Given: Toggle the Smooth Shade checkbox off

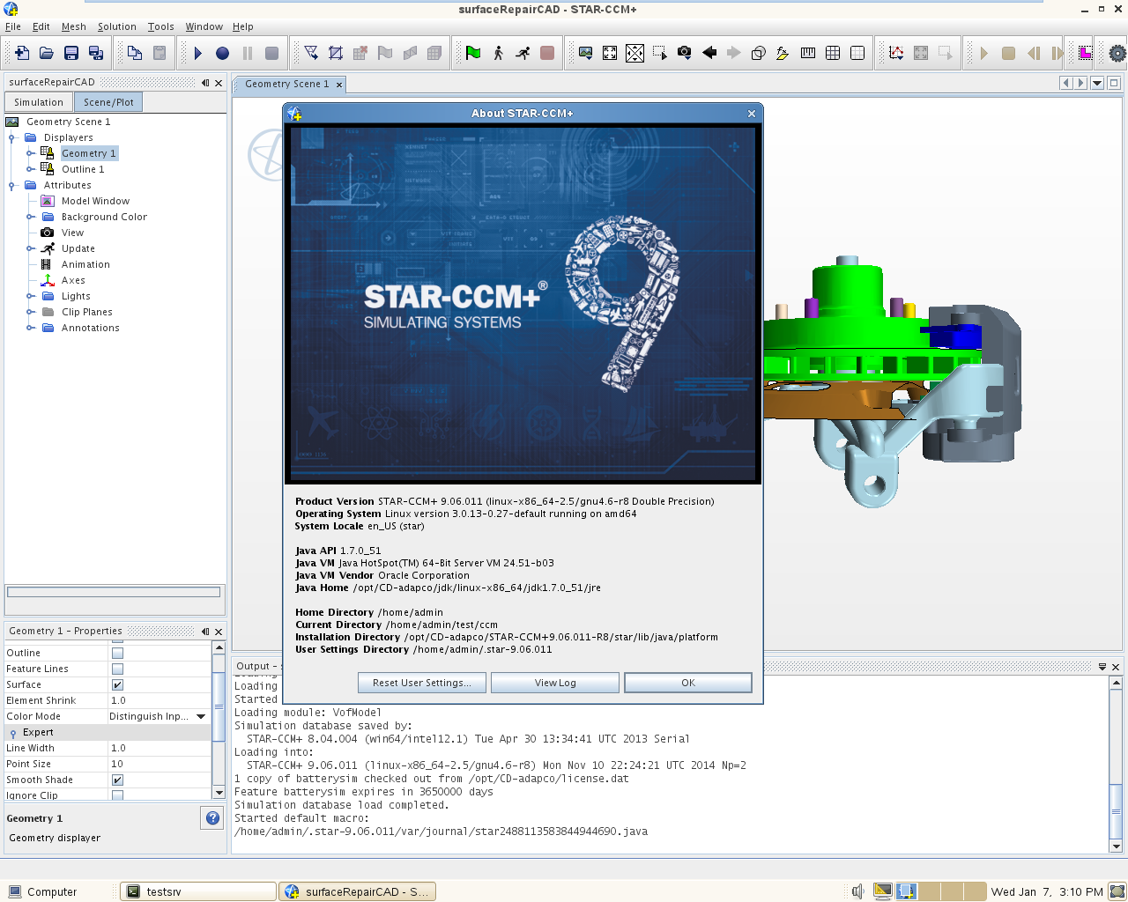Looking at the screenshot, I should click(117, 780).
